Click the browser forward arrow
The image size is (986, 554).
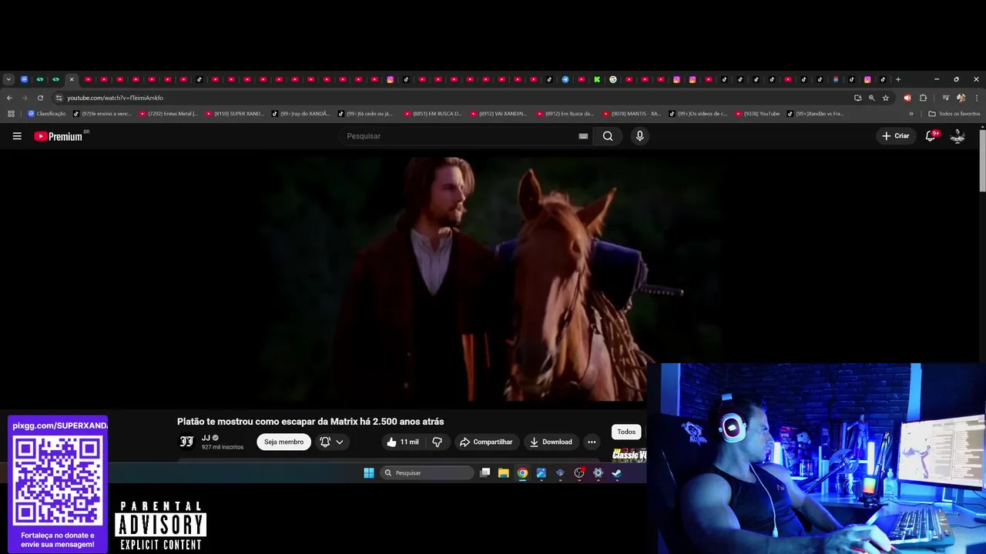[25, 98]
